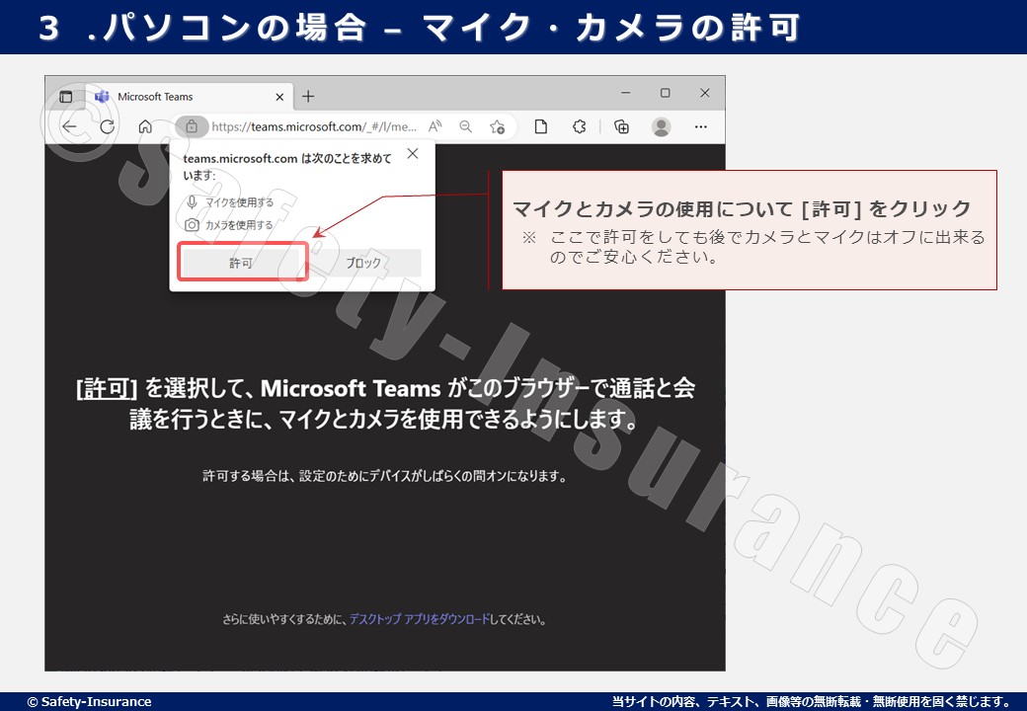The image size is (1027, 711).
Task: Open the page document icon in toolbar
Action: 541,126
